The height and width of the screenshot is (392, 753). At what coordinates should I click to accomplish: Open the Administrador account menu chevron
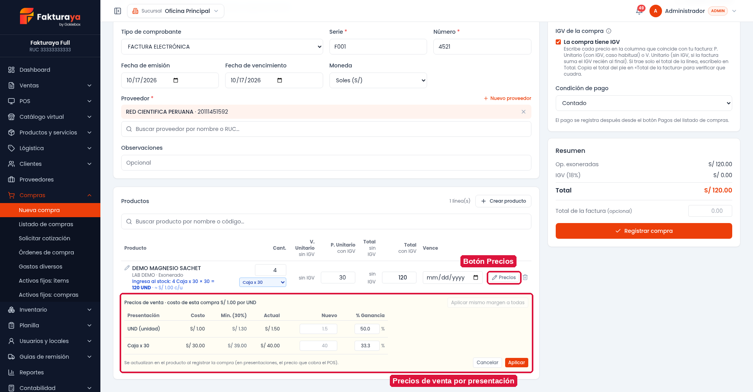click(x=734, y=11)
